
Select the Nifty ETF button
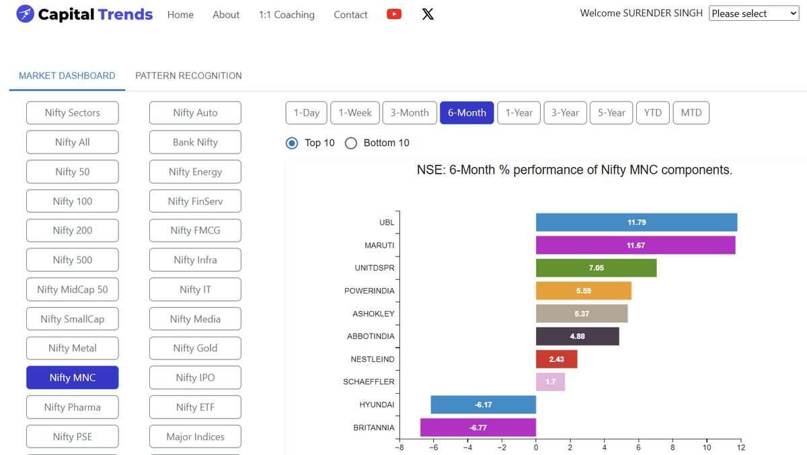[195, 407]
